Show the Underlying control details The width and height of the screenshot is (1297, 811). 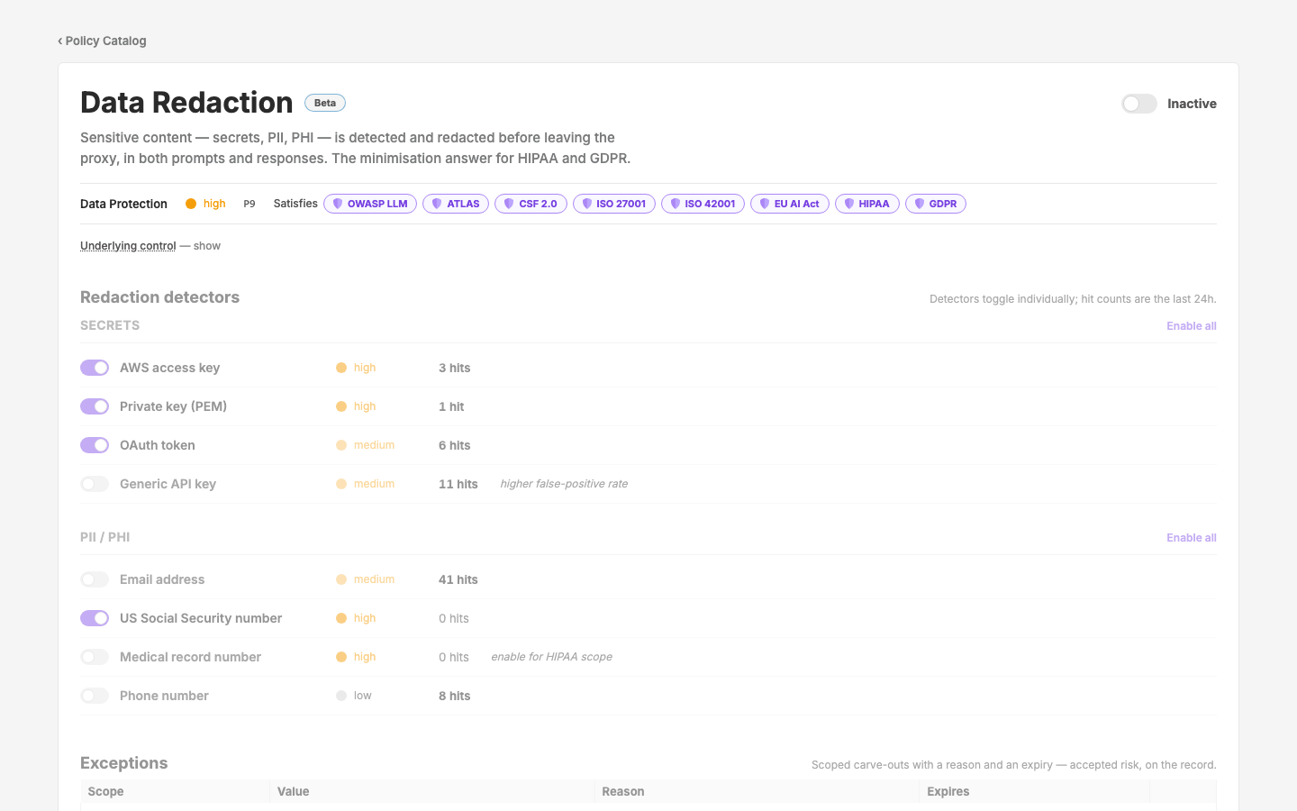128,246
